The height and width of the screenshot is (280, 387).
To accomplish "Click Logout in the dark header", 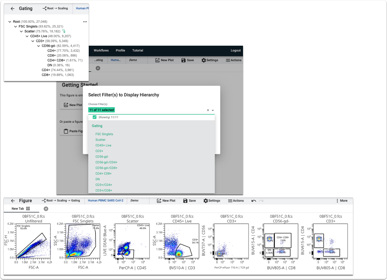I will click(236, 50).
